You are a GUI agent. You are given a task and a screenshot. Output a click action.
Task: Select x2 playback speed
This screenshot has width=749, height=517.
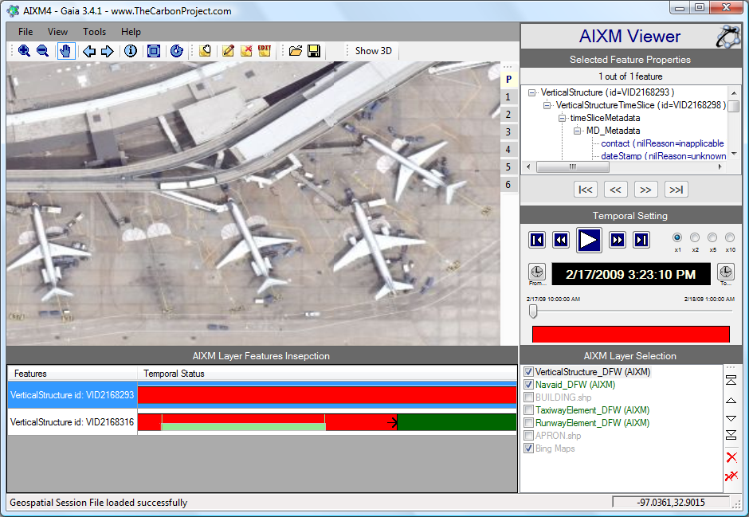[x=695, y=237]
